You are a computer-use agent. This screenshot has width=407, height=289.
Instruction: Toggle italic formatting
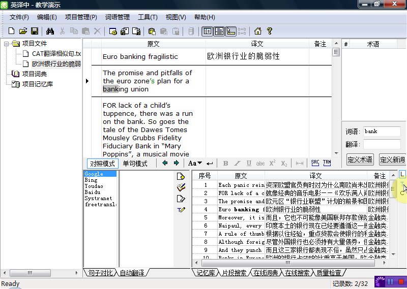tap(237, 163)
